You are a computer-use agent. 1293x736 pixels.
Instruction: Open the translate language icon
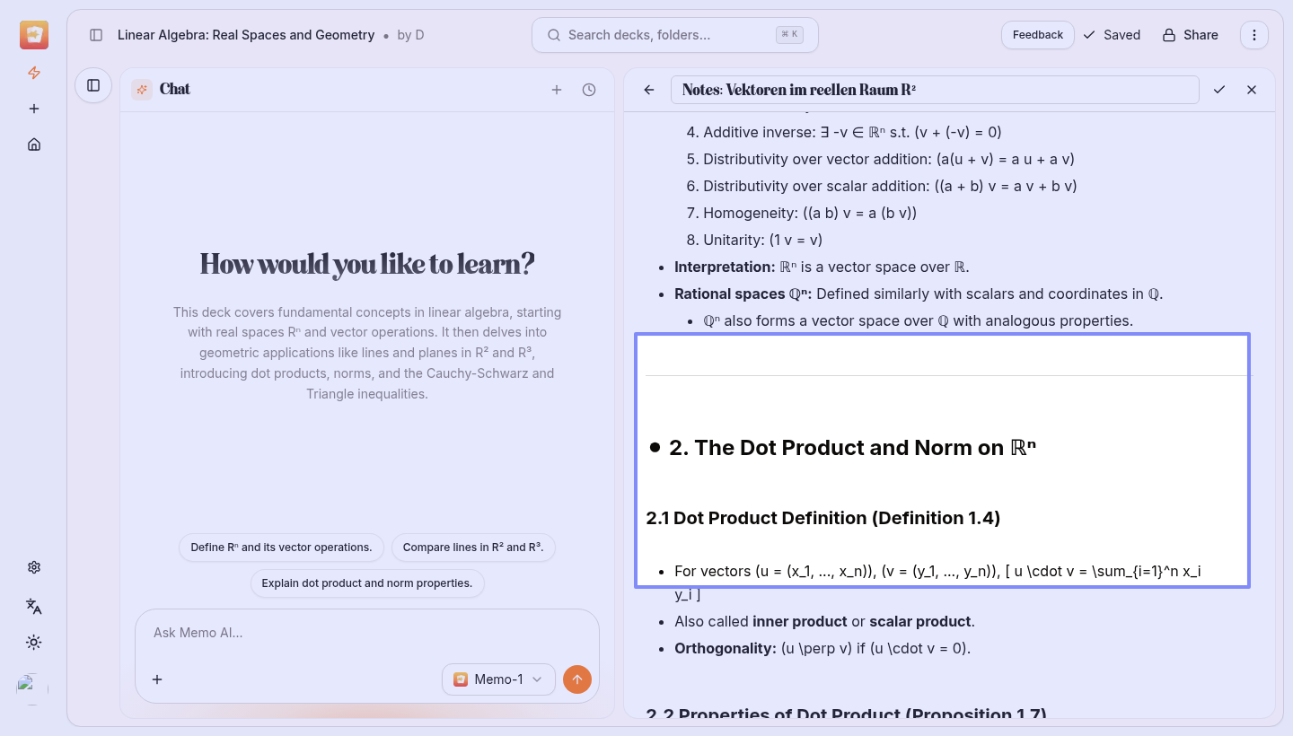click(x=34, y=606)
